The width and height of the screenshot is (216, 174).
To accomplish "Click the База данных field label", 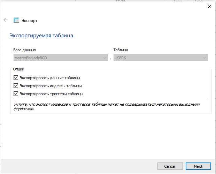I will (25, 50).
